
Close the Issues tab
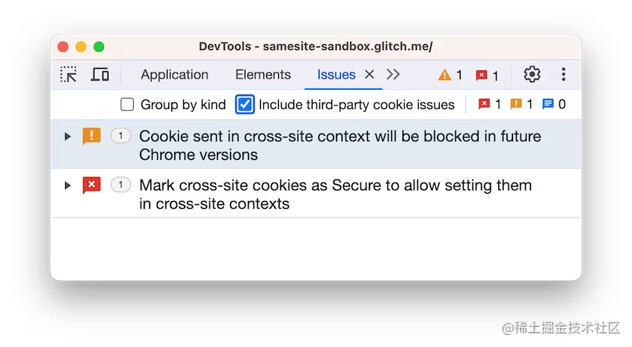(369, 75)
